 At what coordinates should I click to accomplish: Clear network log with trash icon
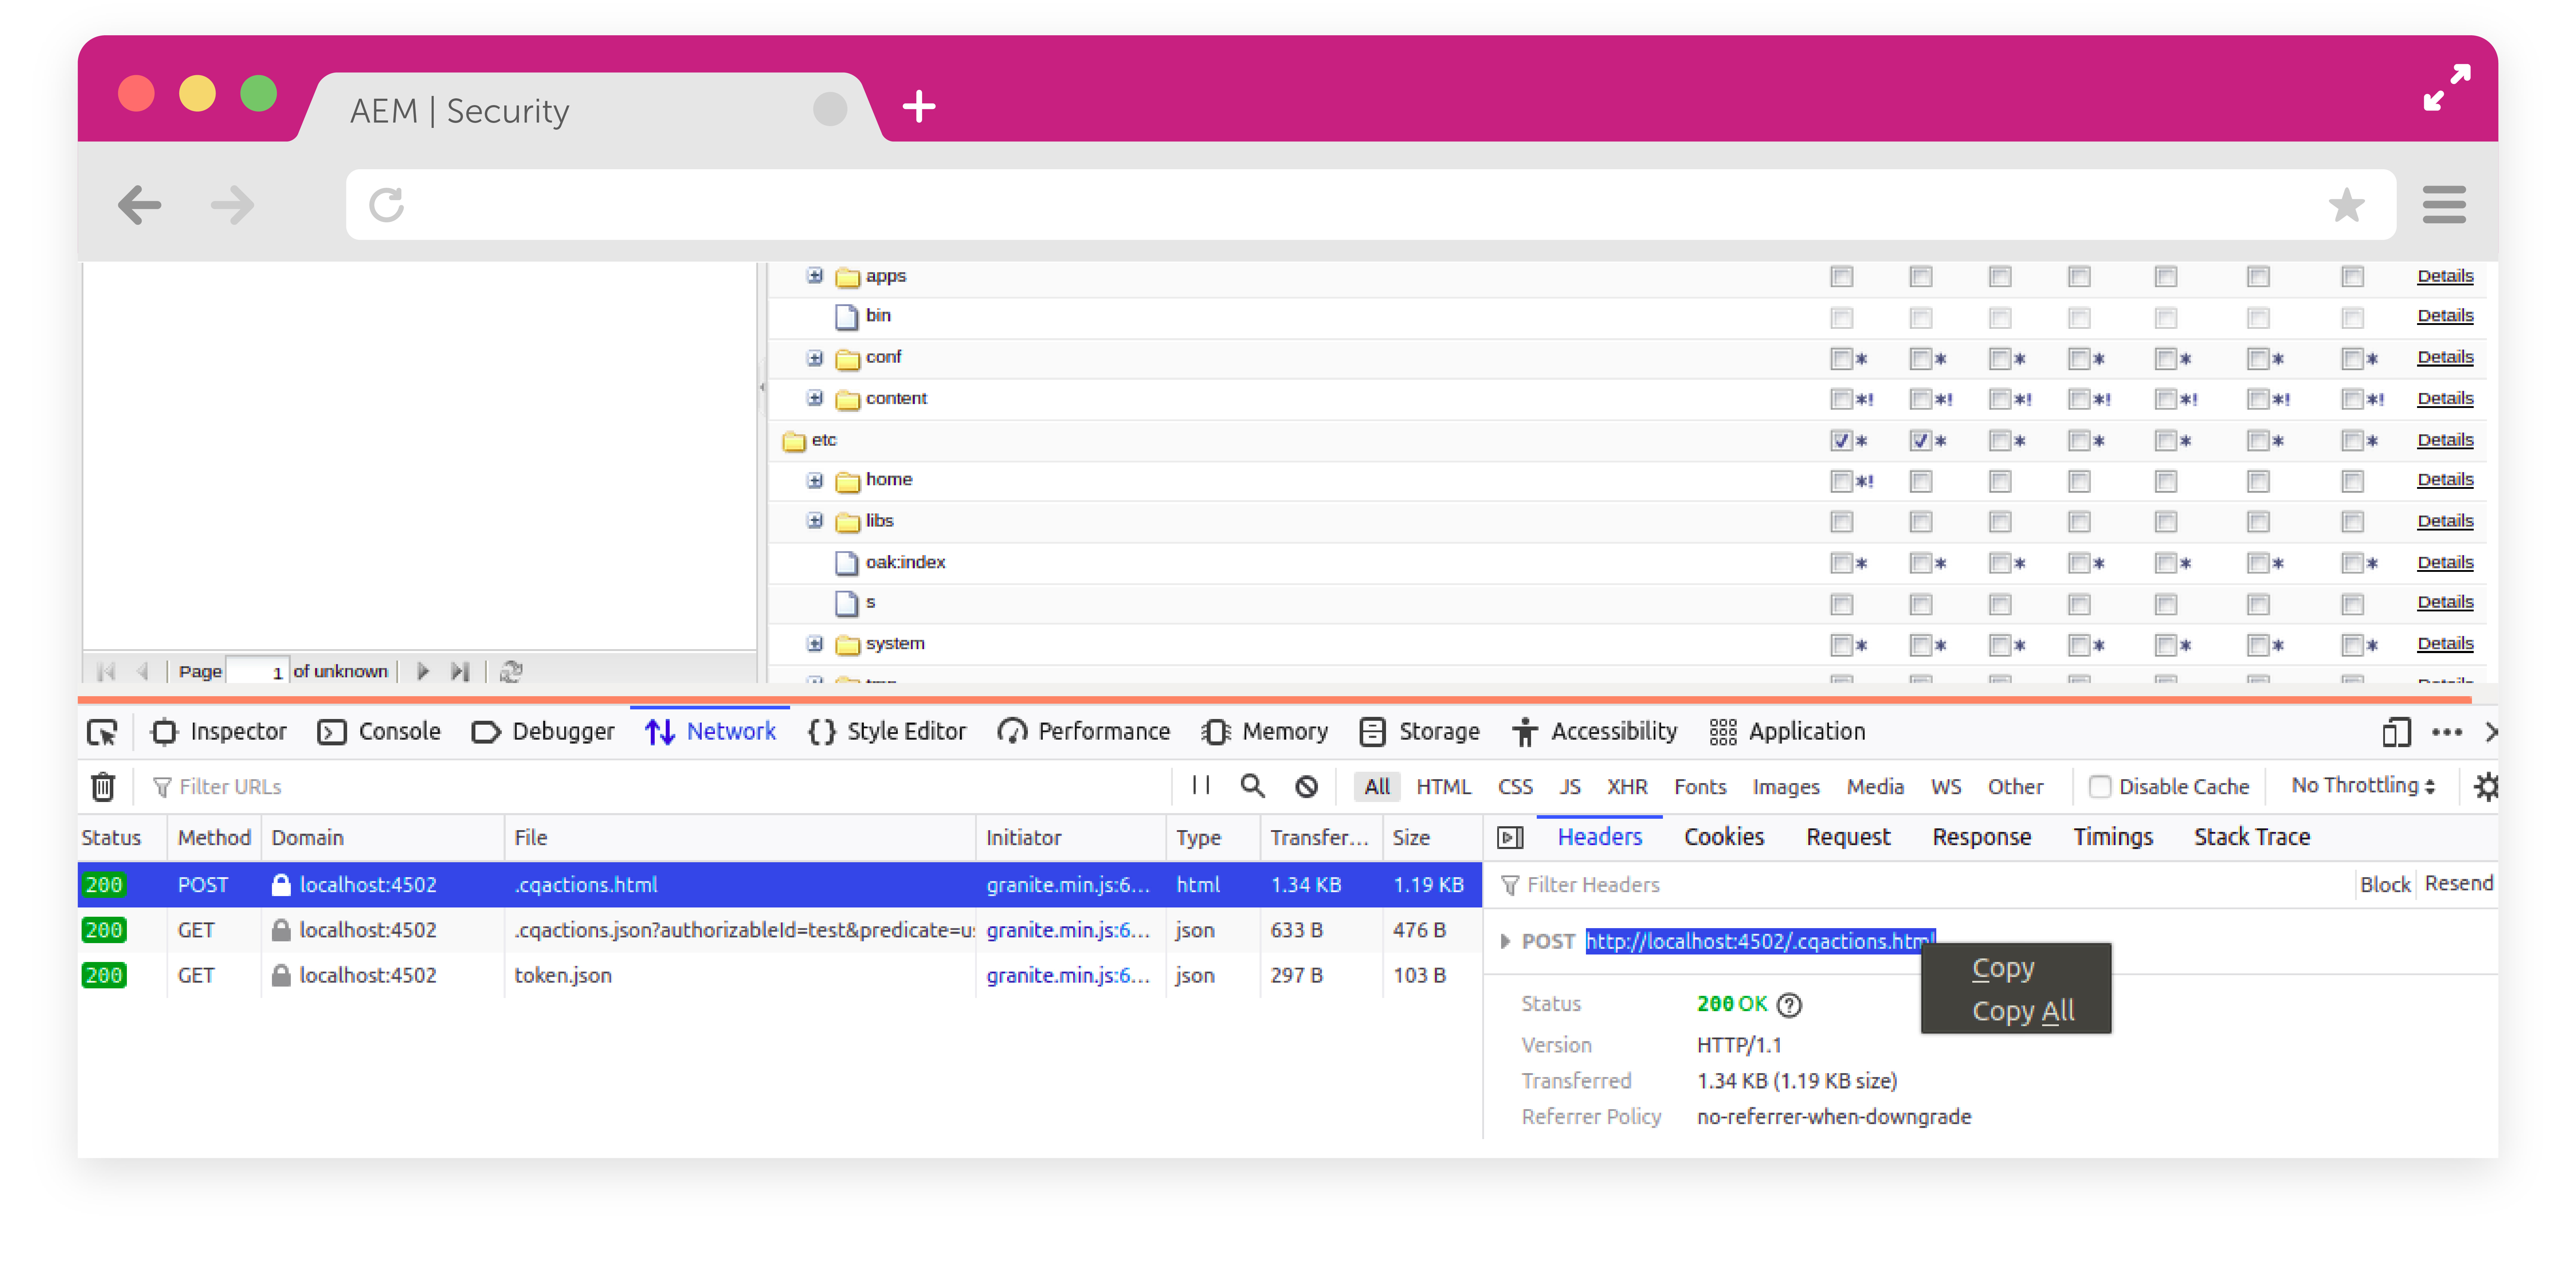click(x=103, y=787)
